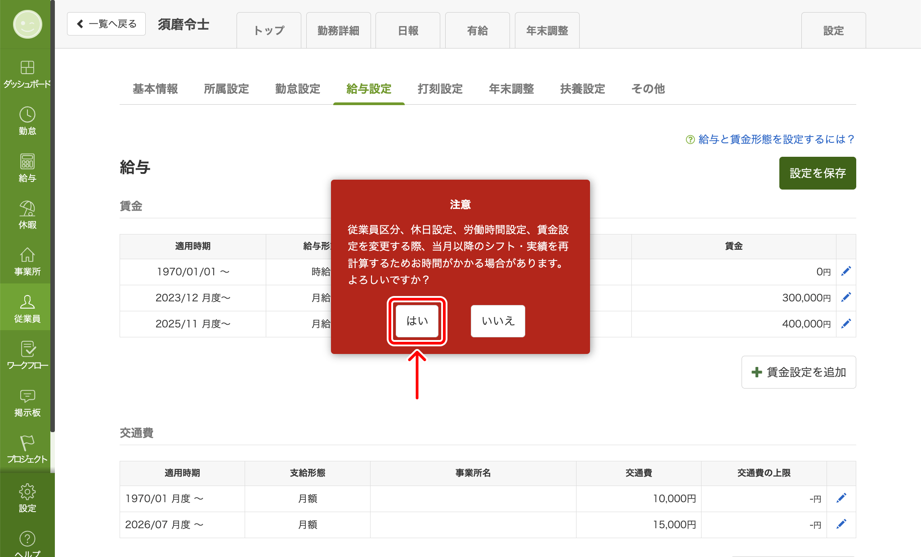Click the help question mark icon

(x=690, y=140)
